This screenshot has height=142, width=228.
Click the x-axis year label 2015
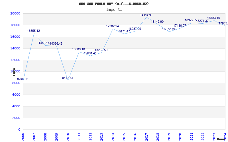coord(124,137)
